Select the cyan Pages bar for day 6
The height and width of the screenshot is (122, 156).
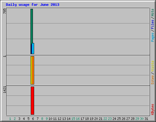point(33,48)
